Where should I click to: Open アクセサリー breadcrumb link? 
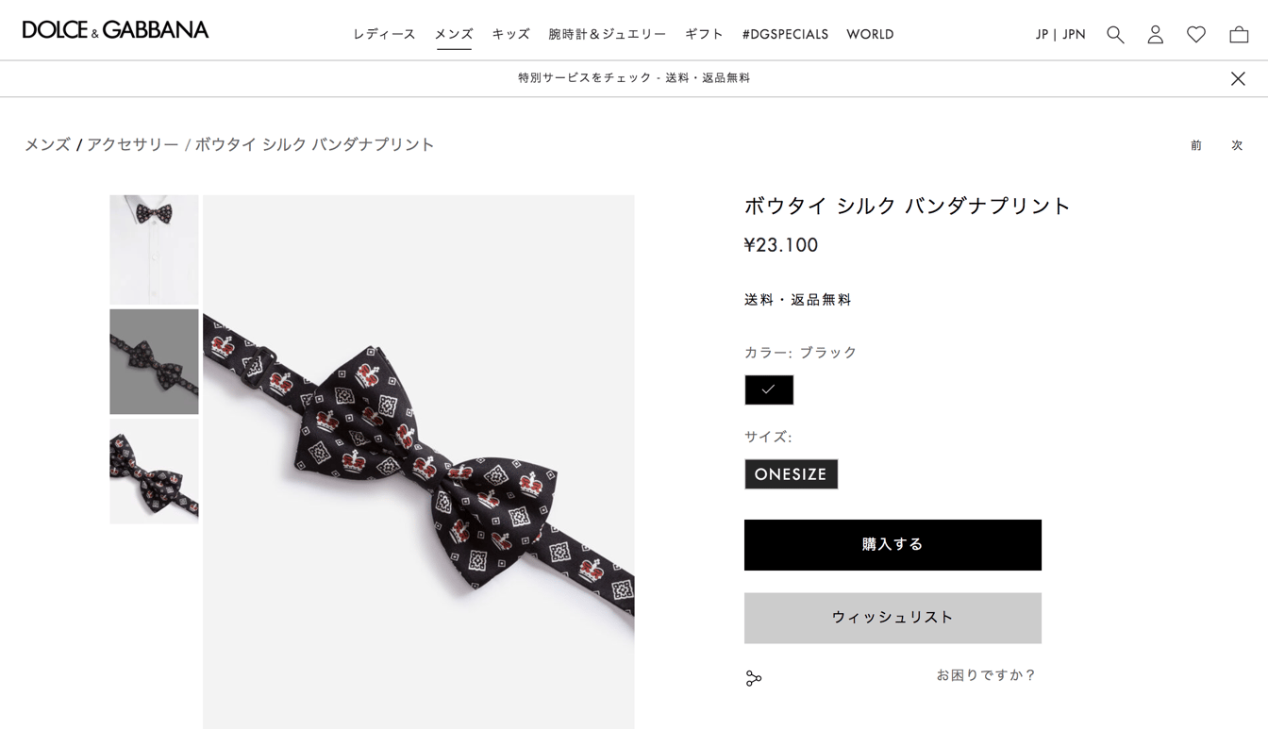pyautogui.click(x=133, y=144)
